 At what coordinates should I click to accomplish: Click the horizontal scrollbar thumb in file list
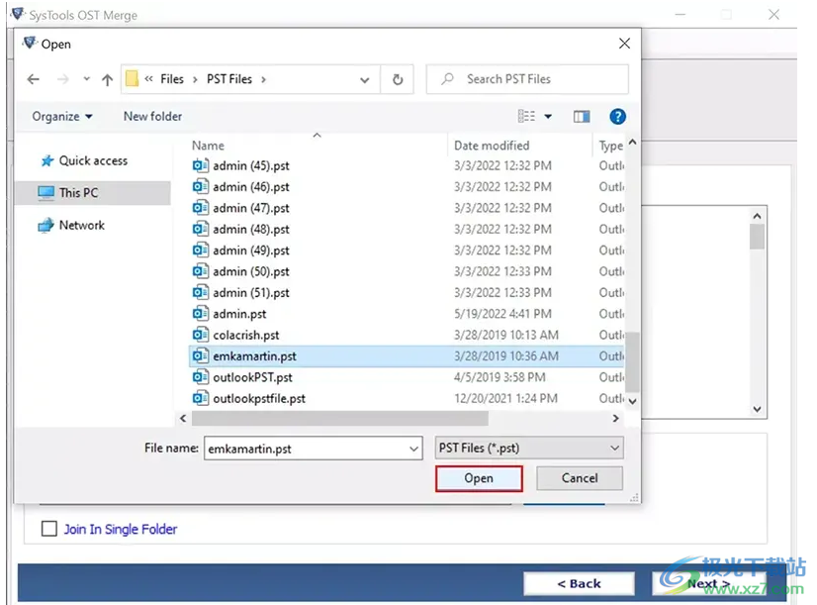click(339, 418)
